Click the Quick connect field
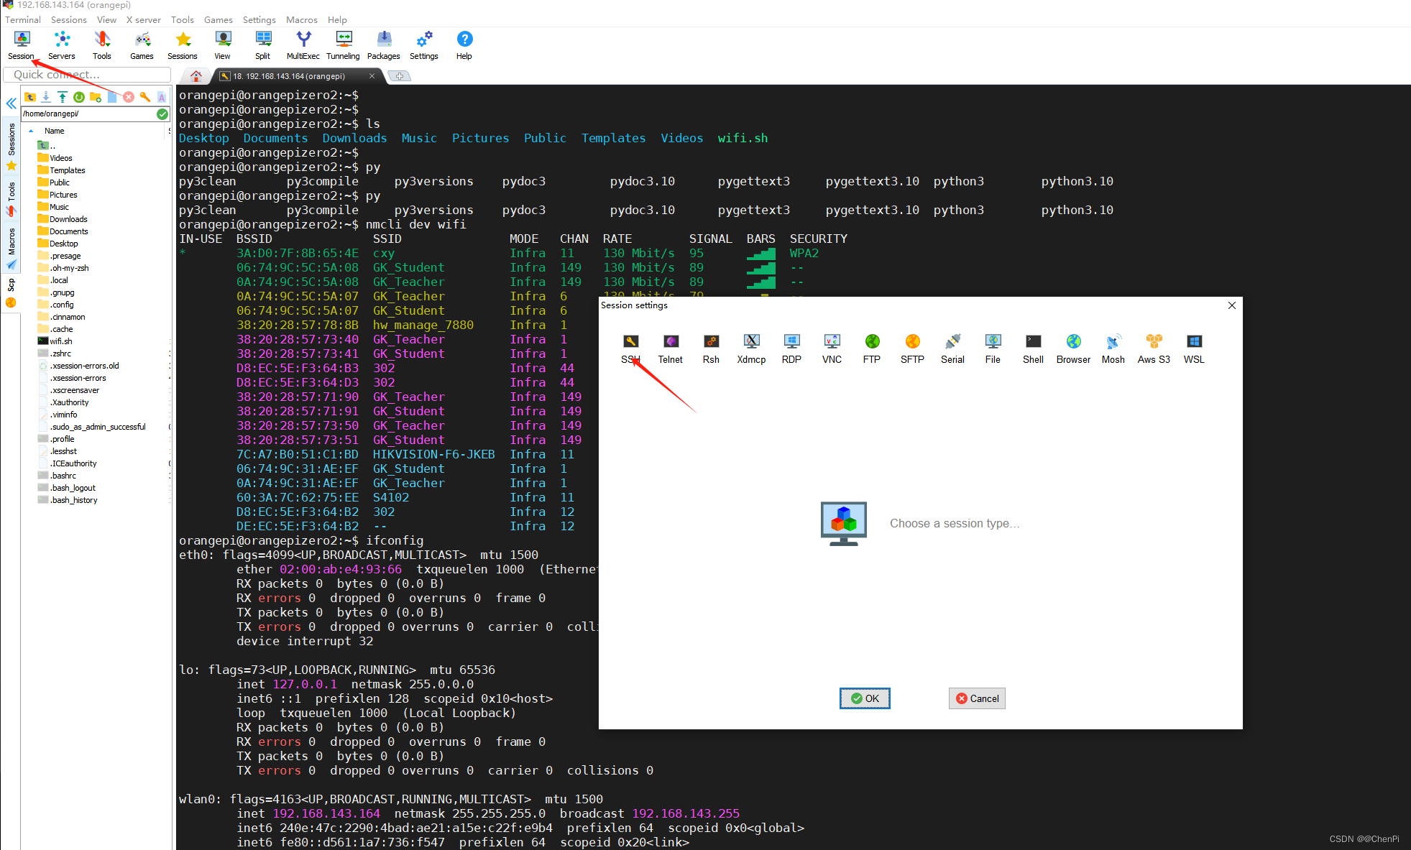The height and width of the screenshot is (850, 1411). pyautogui.click(x=86, y=75)
